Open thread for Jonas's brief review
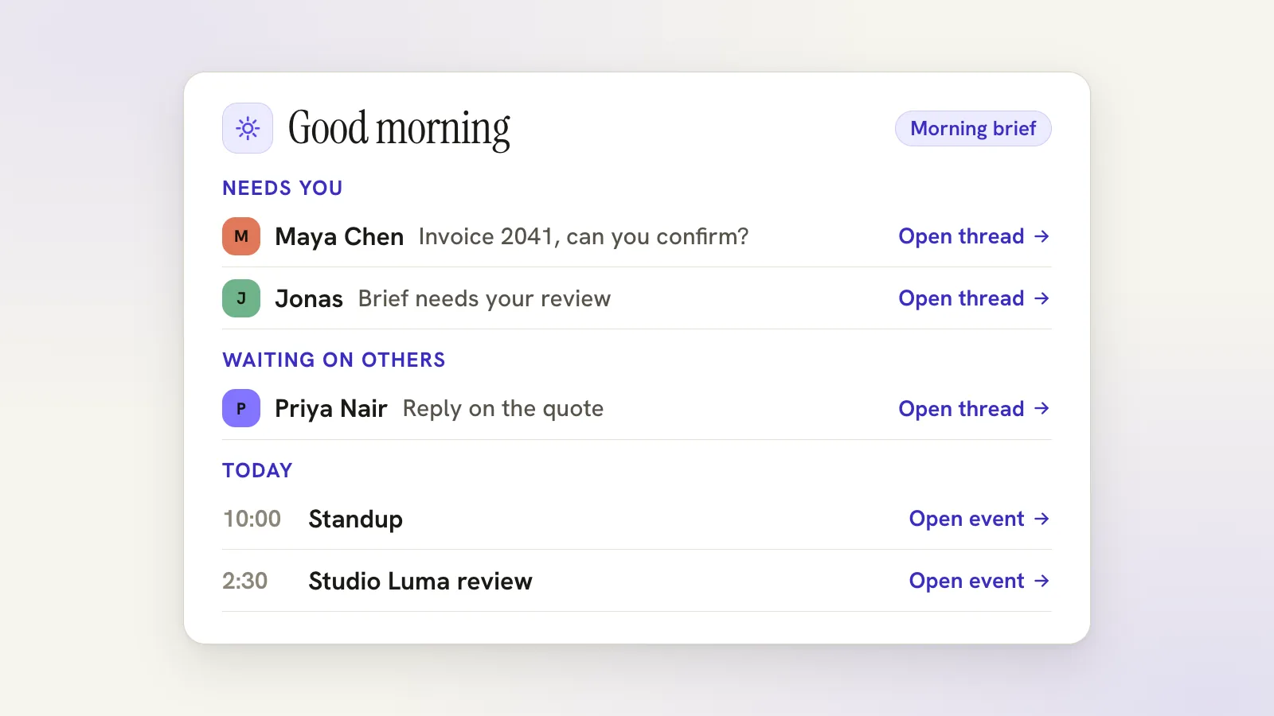 [x=975, y=298]
